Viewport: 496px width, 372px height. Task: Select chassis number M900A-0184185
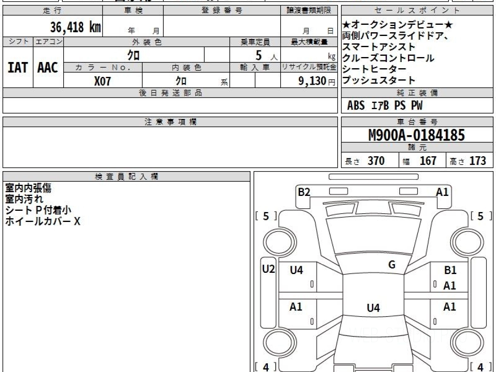point(416,135)
